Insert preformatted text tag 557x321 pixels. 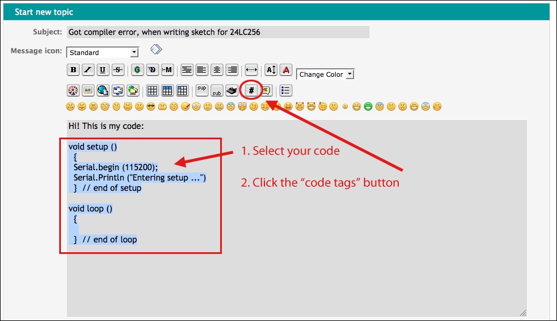tap(186, 70)
